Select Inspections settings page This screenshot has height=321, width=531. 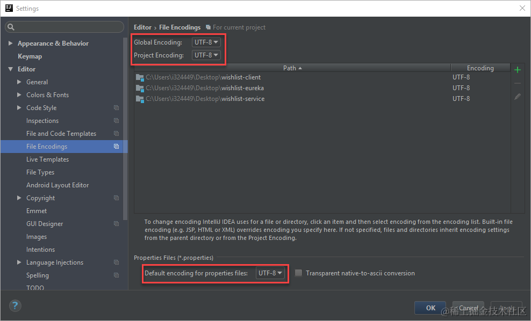pyautogui.click(x=42, y=121)
